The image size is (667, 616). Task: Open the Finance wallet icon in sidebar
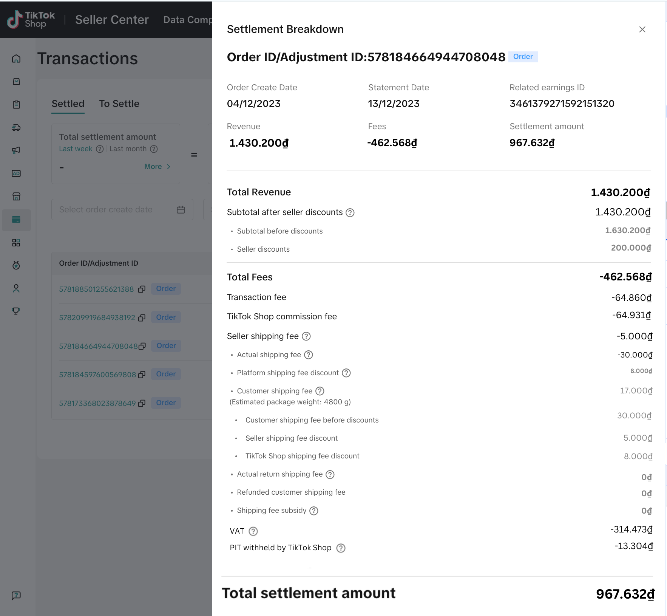click(16, 220)
